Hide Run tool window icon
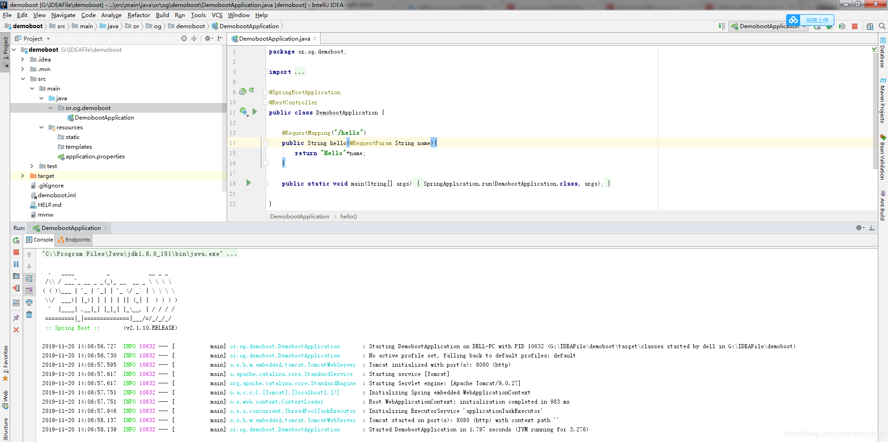888x442 pixels. click(872, 228)
